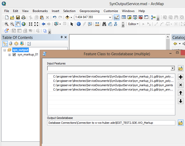This screenshot has height=146, width=185.
Task: Open the Search window icon
Action: point(135,17)
